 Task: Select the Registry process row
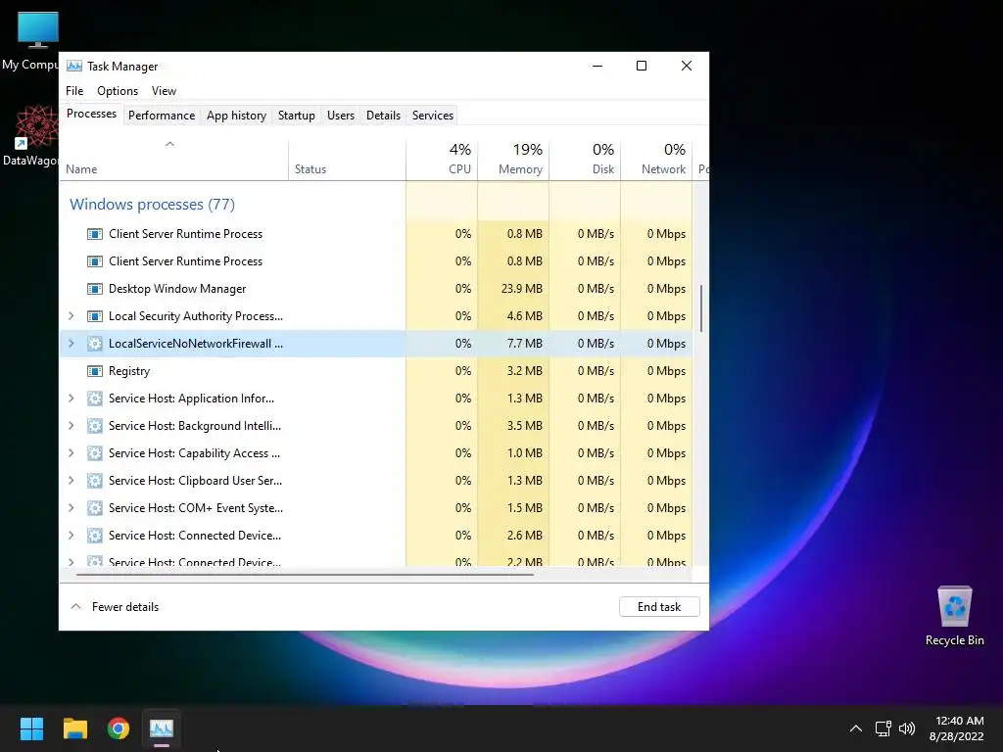(x=376, y=371)
